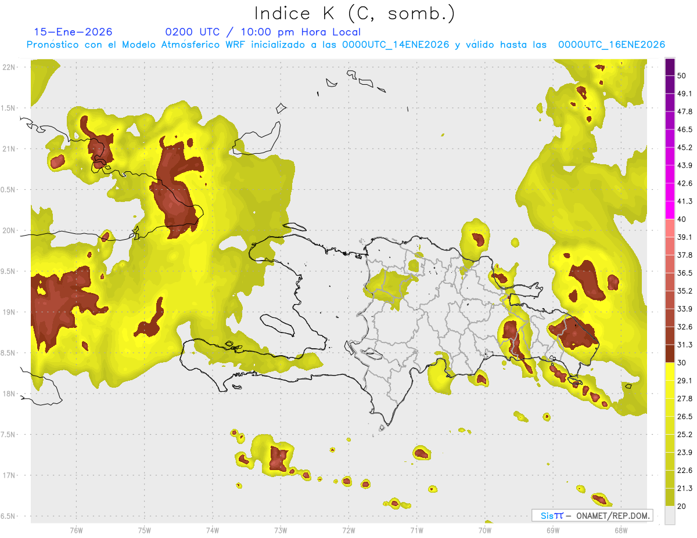Click the colorbar value "25.2"
697x538 pixels.
[684, 435]
